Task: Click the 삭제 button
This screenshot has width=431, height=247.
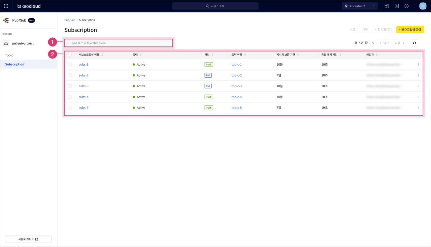Action: coord(365,29)
